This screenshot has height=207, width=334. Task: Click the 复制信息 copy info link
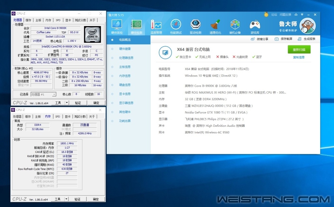(299, 57)
